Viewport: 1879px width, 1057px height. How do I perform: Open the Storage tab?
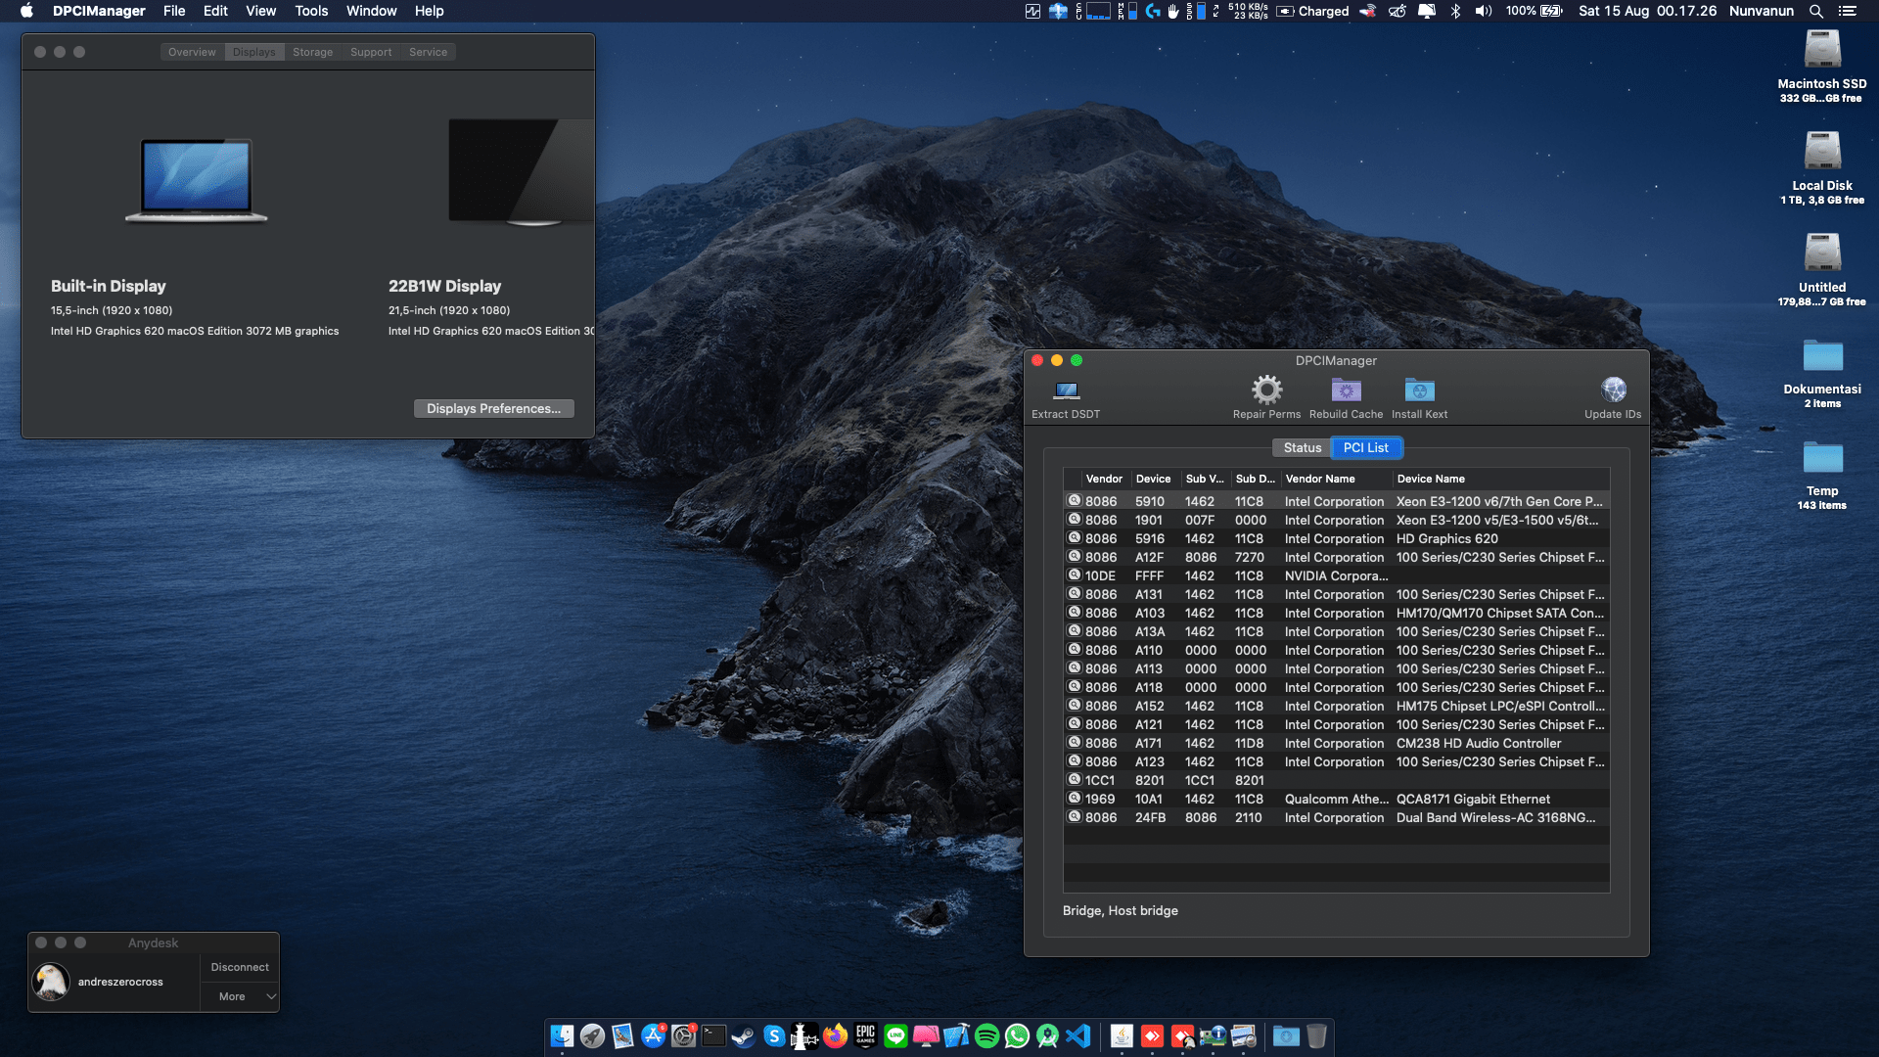tap(312, 52)
